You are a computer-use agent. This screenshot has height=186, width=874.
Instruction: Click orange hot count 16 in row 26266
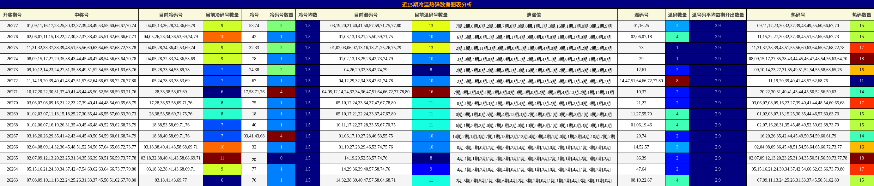coord(862,147)
